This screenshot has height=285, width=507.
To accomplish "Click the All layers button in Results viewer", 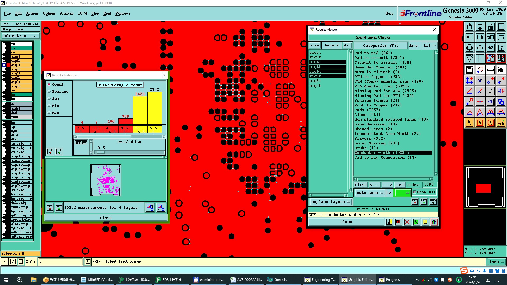I will (x=347, y=45).
